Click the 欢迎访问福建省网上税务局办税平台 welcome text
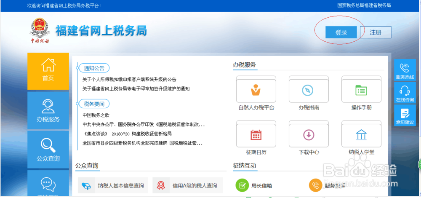This screenshot has height=198, width=421. point(64,5)
